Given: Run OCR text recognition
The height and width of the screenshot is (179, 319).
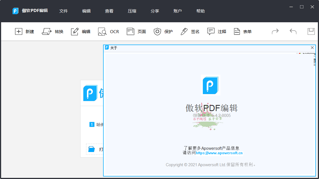Looking at the screenshot, I should tap(109, 31).
